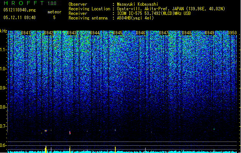This screenshot has width=241, height=153.
Task: Click the meteor echo near 0945
Action: [115, 130]
